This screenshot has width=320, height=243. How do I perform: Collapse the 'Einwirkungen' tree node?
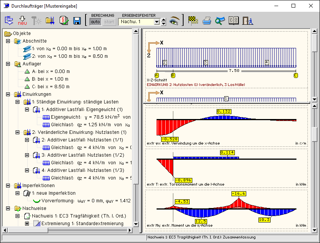8,94
